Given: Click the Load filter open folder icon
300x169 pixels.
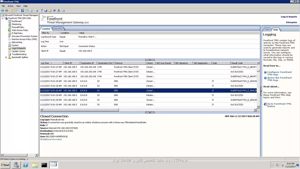Looking at the screenshot, I should click(x=50, y=11).
